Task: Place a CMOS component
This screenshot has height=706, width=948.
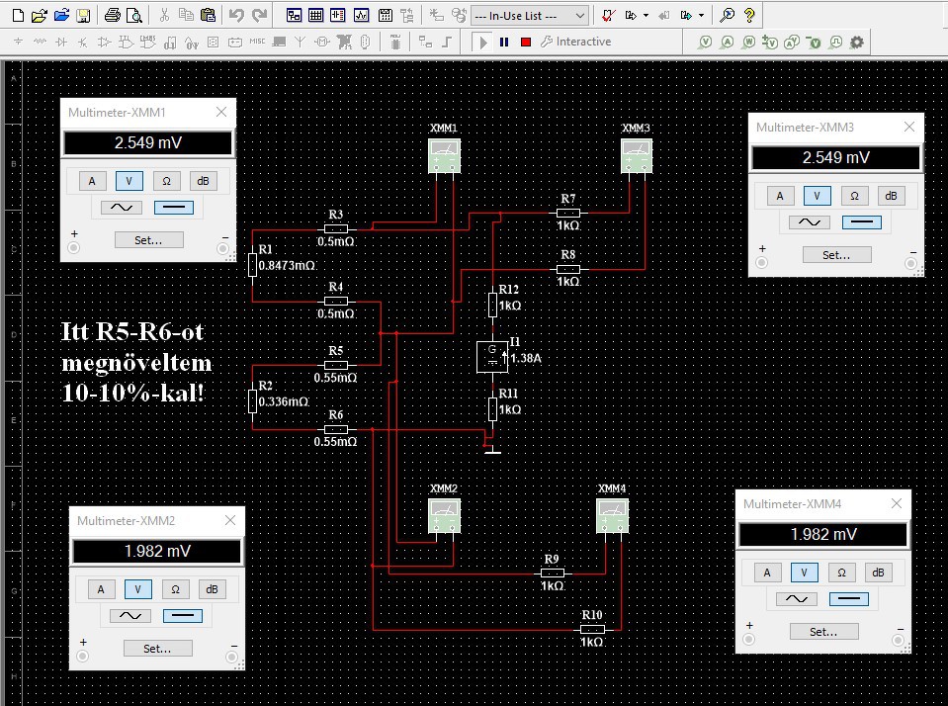Action: [148, 42]
